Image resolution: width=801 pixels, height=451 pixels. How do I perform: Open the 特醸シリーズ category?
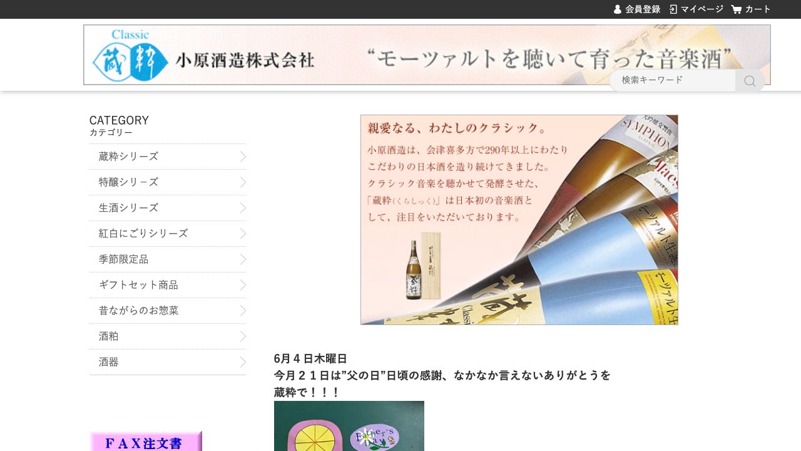[x=168, y=182]
